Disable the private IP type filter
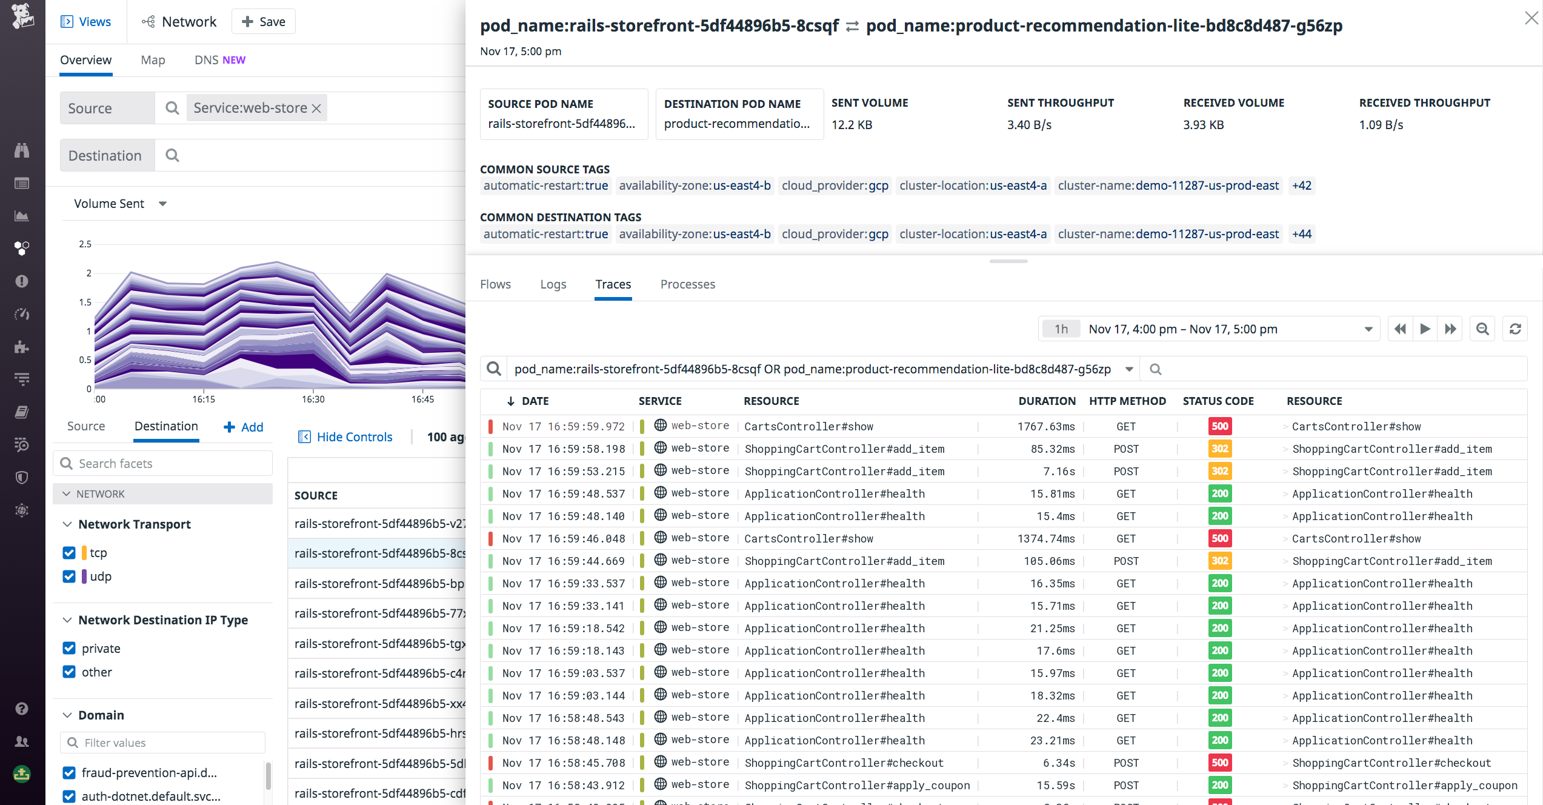The width and height of the screenshot is (1543, 805). [68, 648]
